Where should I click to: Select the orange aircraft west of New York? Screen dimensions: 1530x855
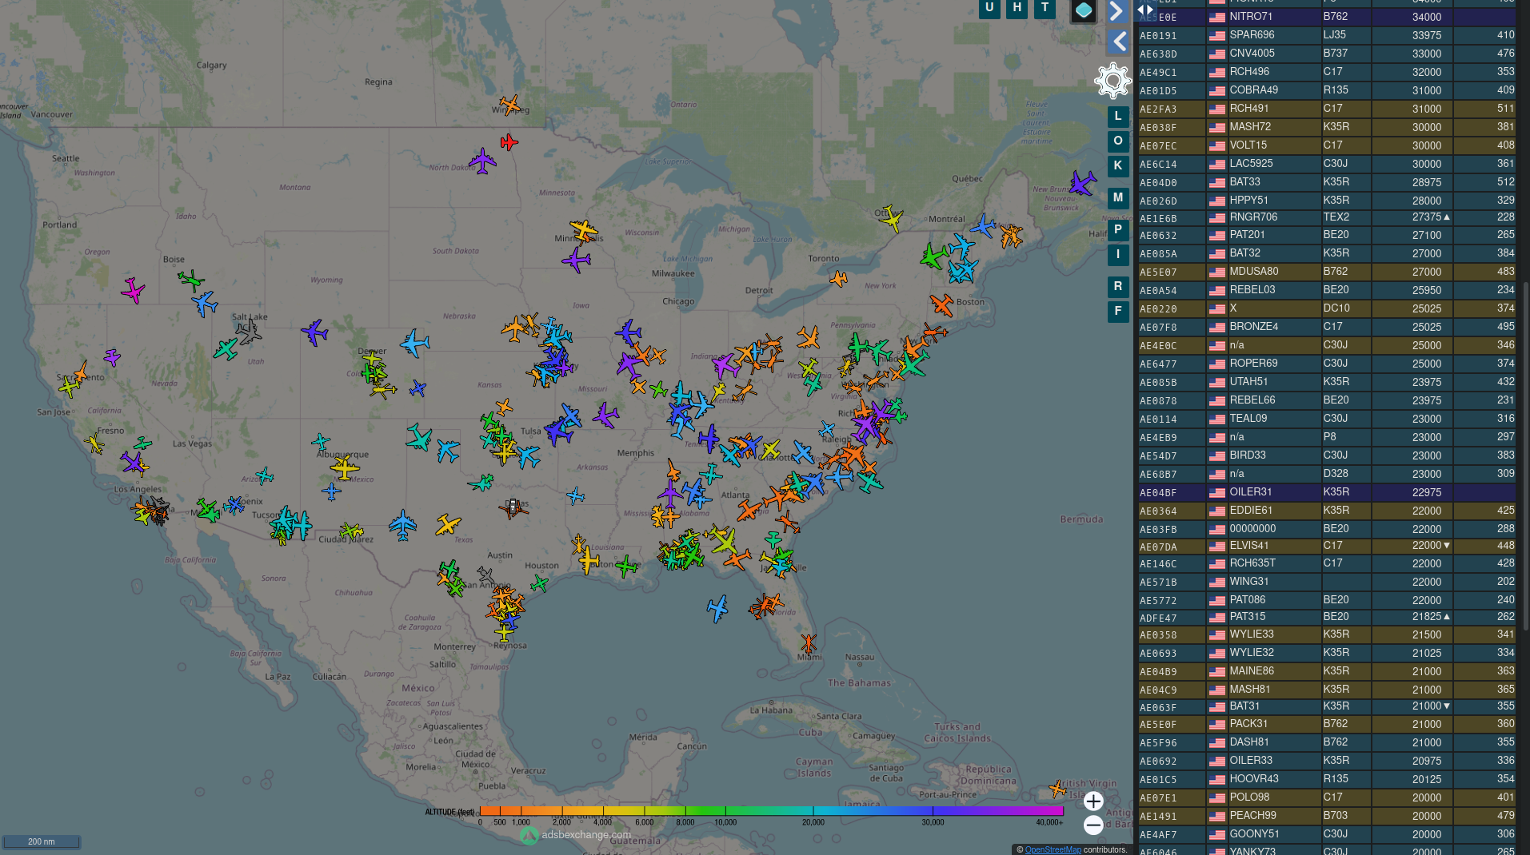tap(838, 278)
